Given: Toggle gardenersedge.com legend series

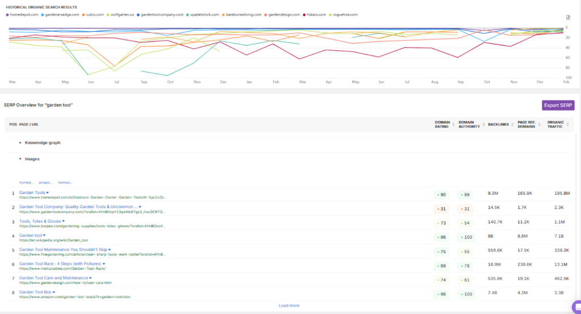Looking at the screenshot, I should (x=60, y=15).
